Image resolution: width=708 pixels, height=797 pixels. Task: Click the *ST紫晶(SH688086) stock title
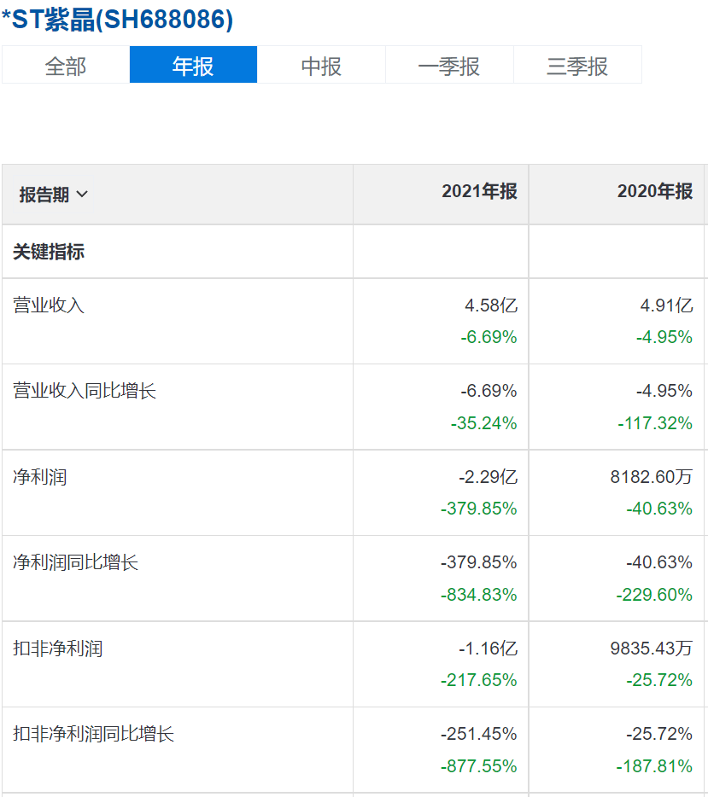pos(117,20)
